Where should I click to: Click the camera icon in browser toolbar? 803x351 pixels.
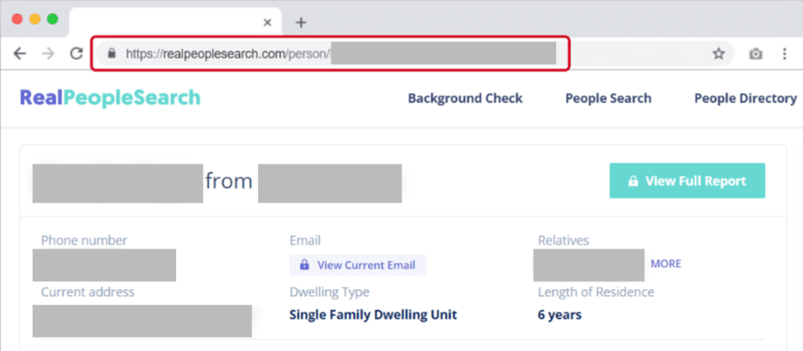(755, 54)
